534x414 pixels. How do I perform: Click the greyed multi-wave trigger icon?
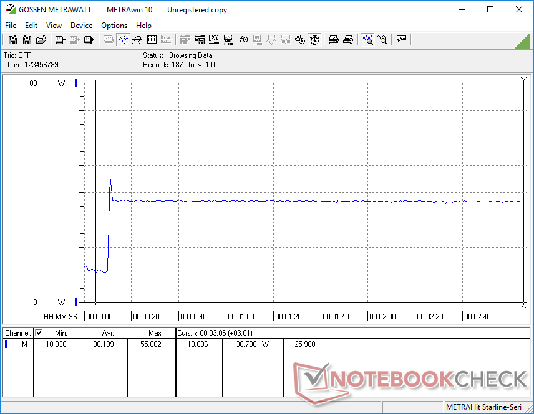click(285, 40)
